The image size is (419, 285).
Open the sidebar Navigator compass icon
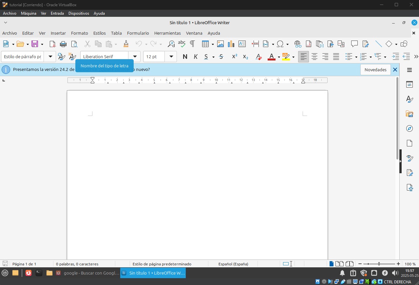coord(409,128)
